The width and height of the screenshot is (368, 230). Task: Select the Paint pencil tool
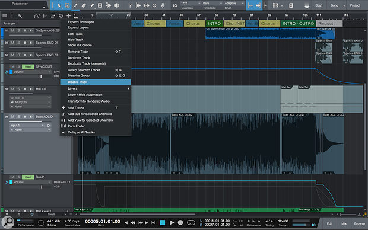(x=92, y=5)
